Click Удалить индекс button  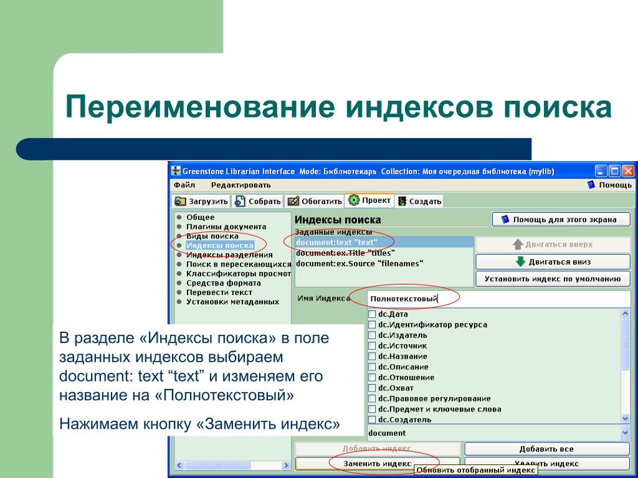coord(547,463)
